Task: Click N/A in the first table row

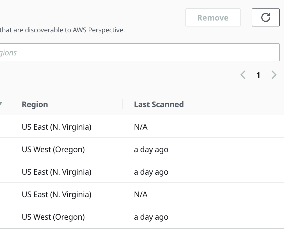Action: coord(141,127)
